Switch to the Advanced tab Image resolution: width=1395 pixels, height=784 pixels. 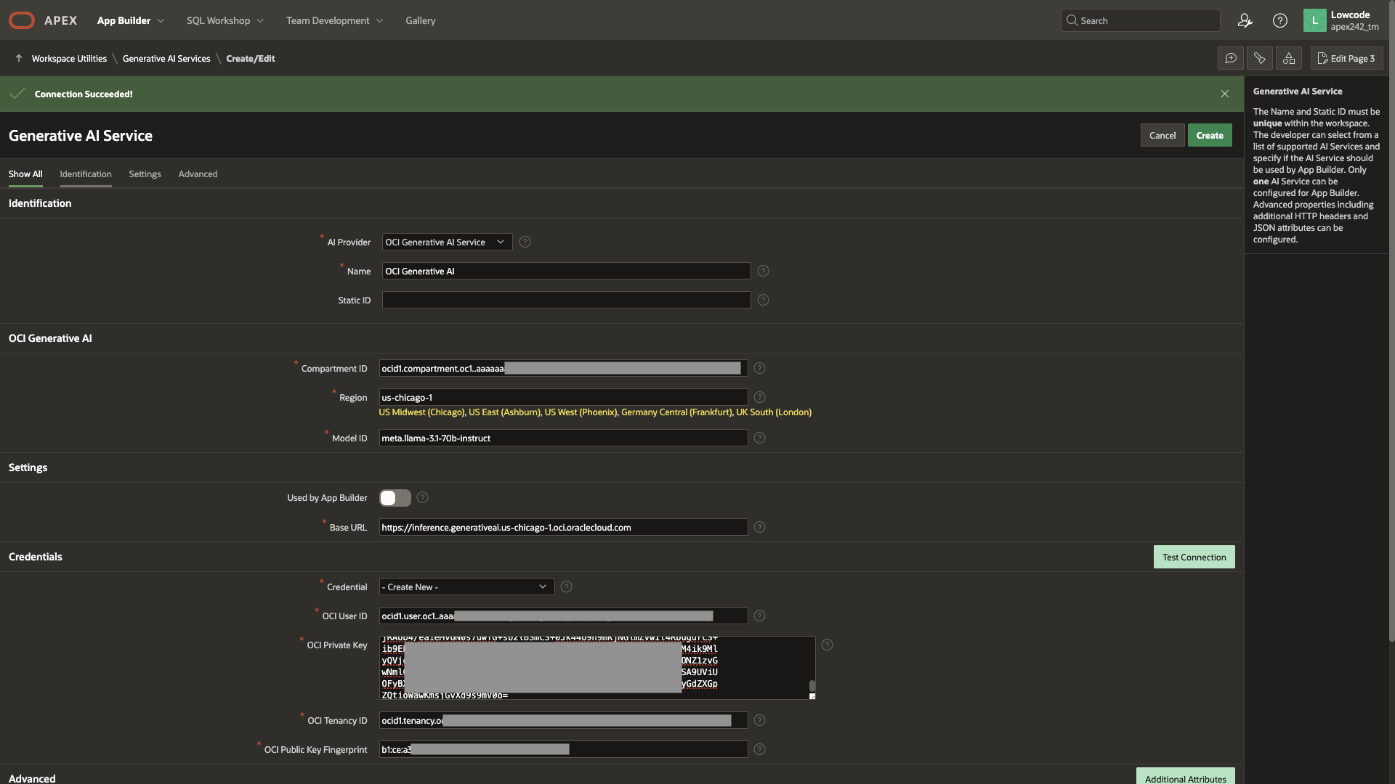click(198, 174)
